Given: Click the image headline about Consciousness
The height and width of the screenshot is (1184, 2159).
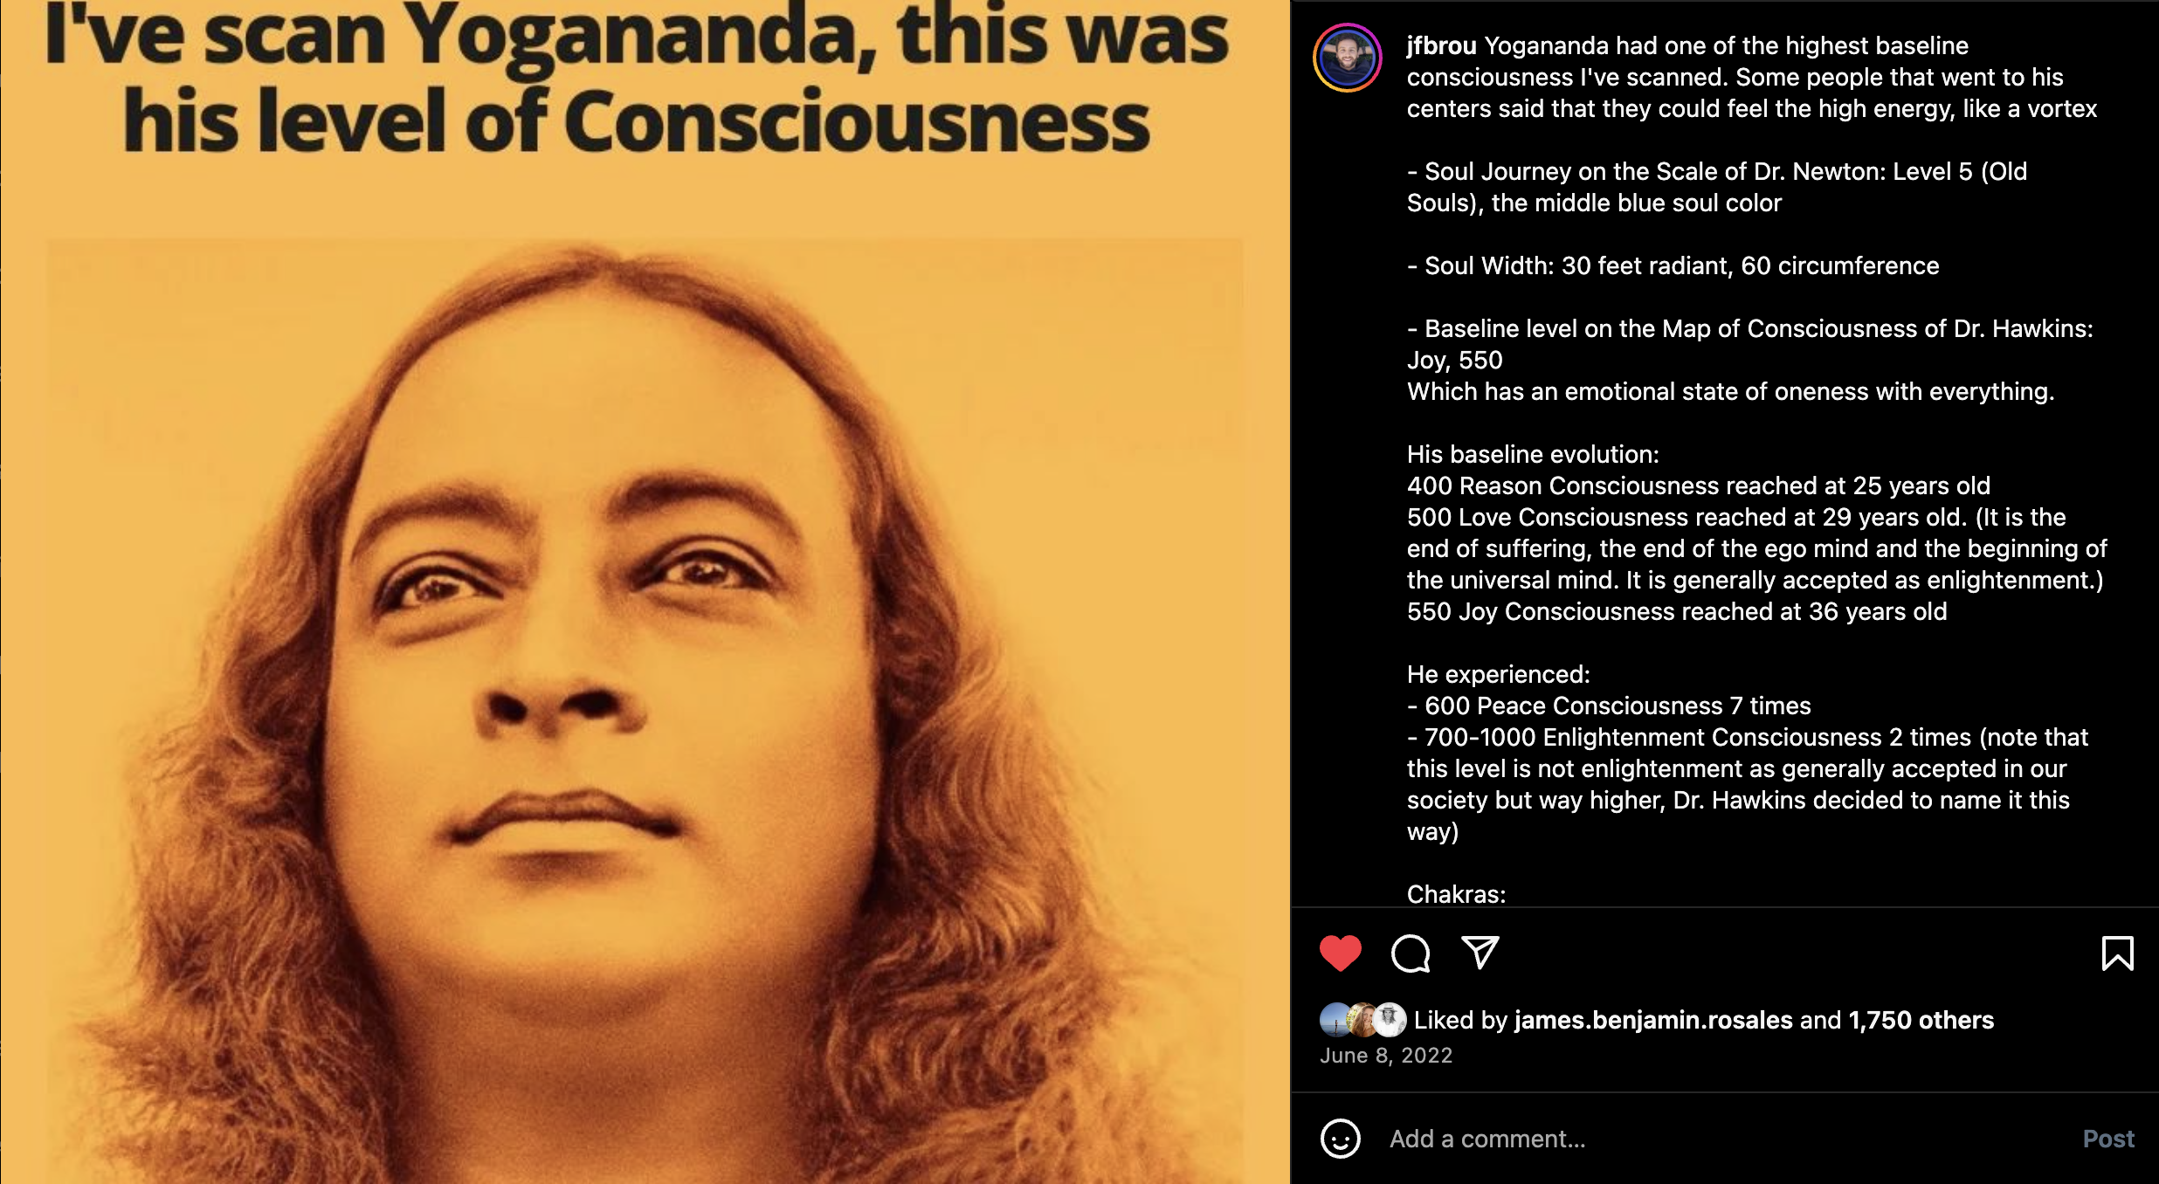Looking at the screenshot, I should (x=638, y=79).
